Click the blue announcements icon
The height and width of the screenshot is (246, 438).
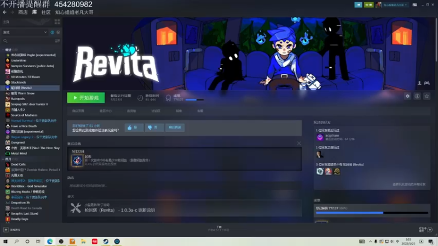click(358, 5)
